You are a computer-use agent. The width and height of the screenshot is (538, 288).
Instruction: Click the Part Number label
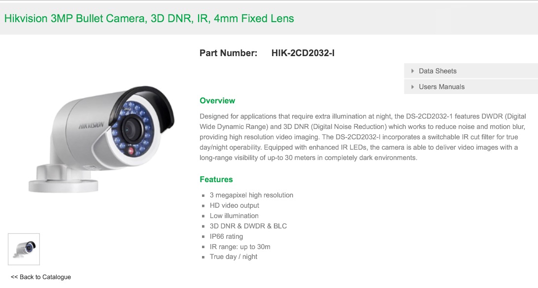229,53
